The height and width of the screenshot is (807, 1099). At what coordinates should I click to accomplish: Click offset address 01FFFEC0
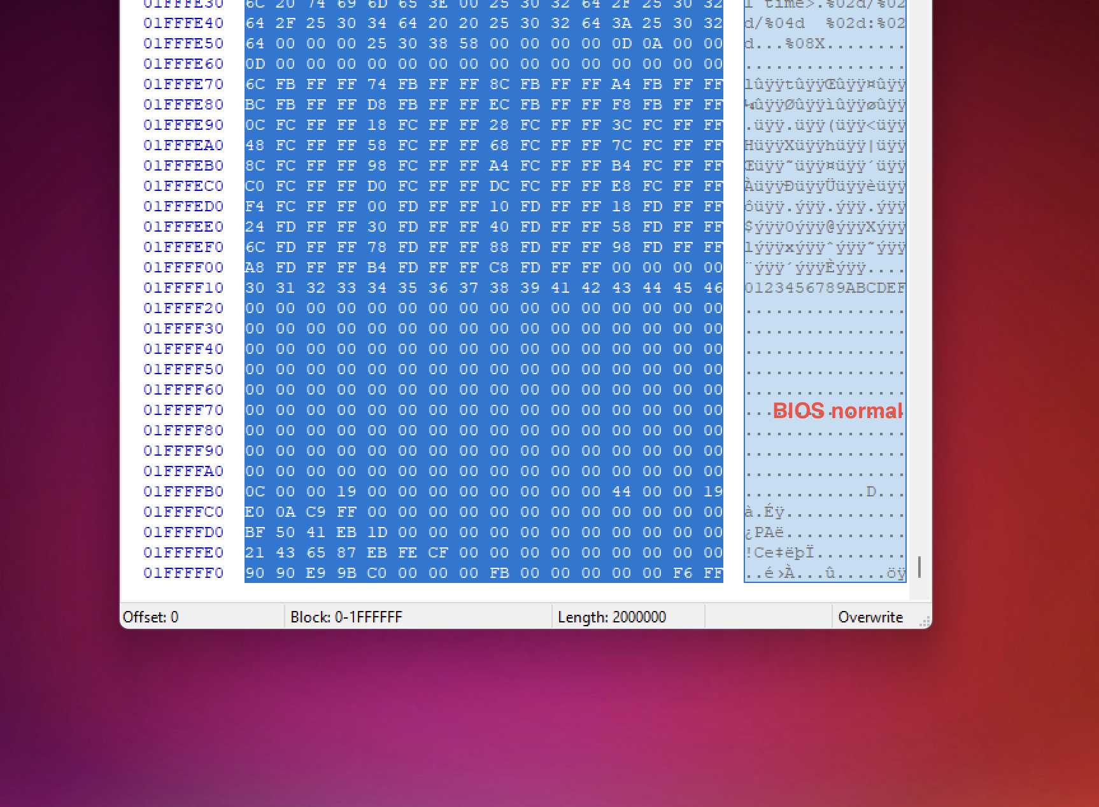click(x=183, y=186)
